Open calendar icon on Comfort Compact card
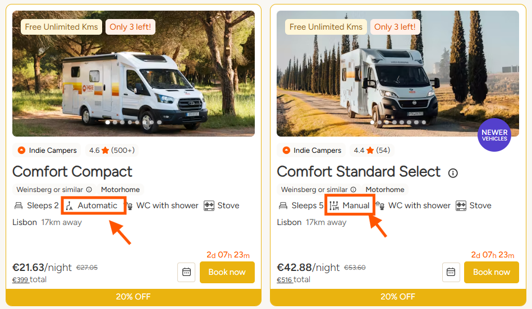The height and width of the screenshot is (309, 532). 186,272
